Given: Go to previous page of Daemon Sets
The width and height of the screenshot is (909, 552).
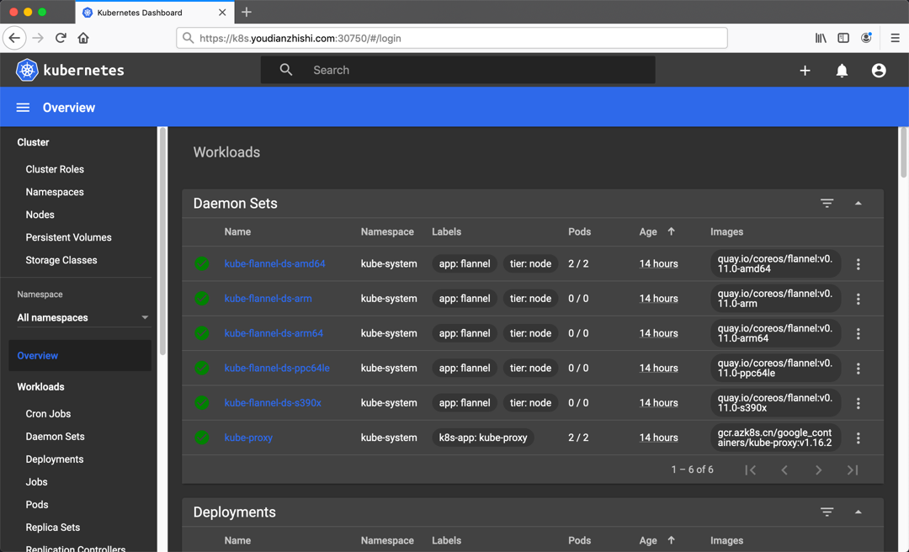Looking at the screenshot, I should (784, 470).
